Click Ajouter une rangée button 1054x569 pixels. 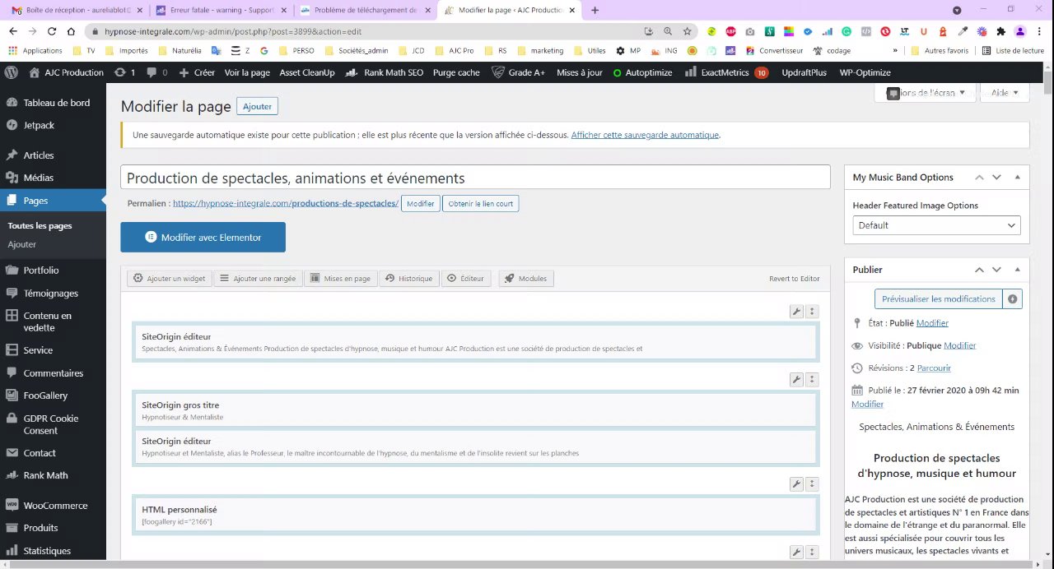[258, 279]
